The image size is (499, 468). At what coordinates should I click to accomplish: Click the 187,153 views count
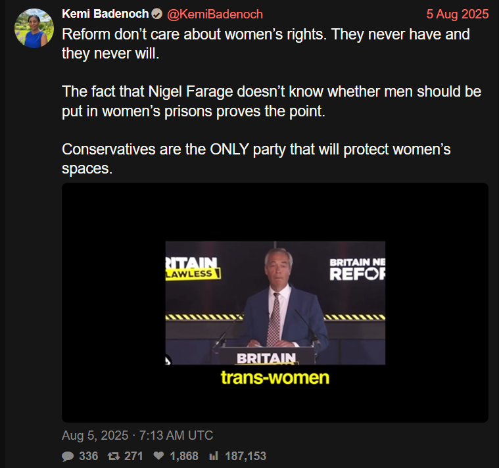point(245,456)
